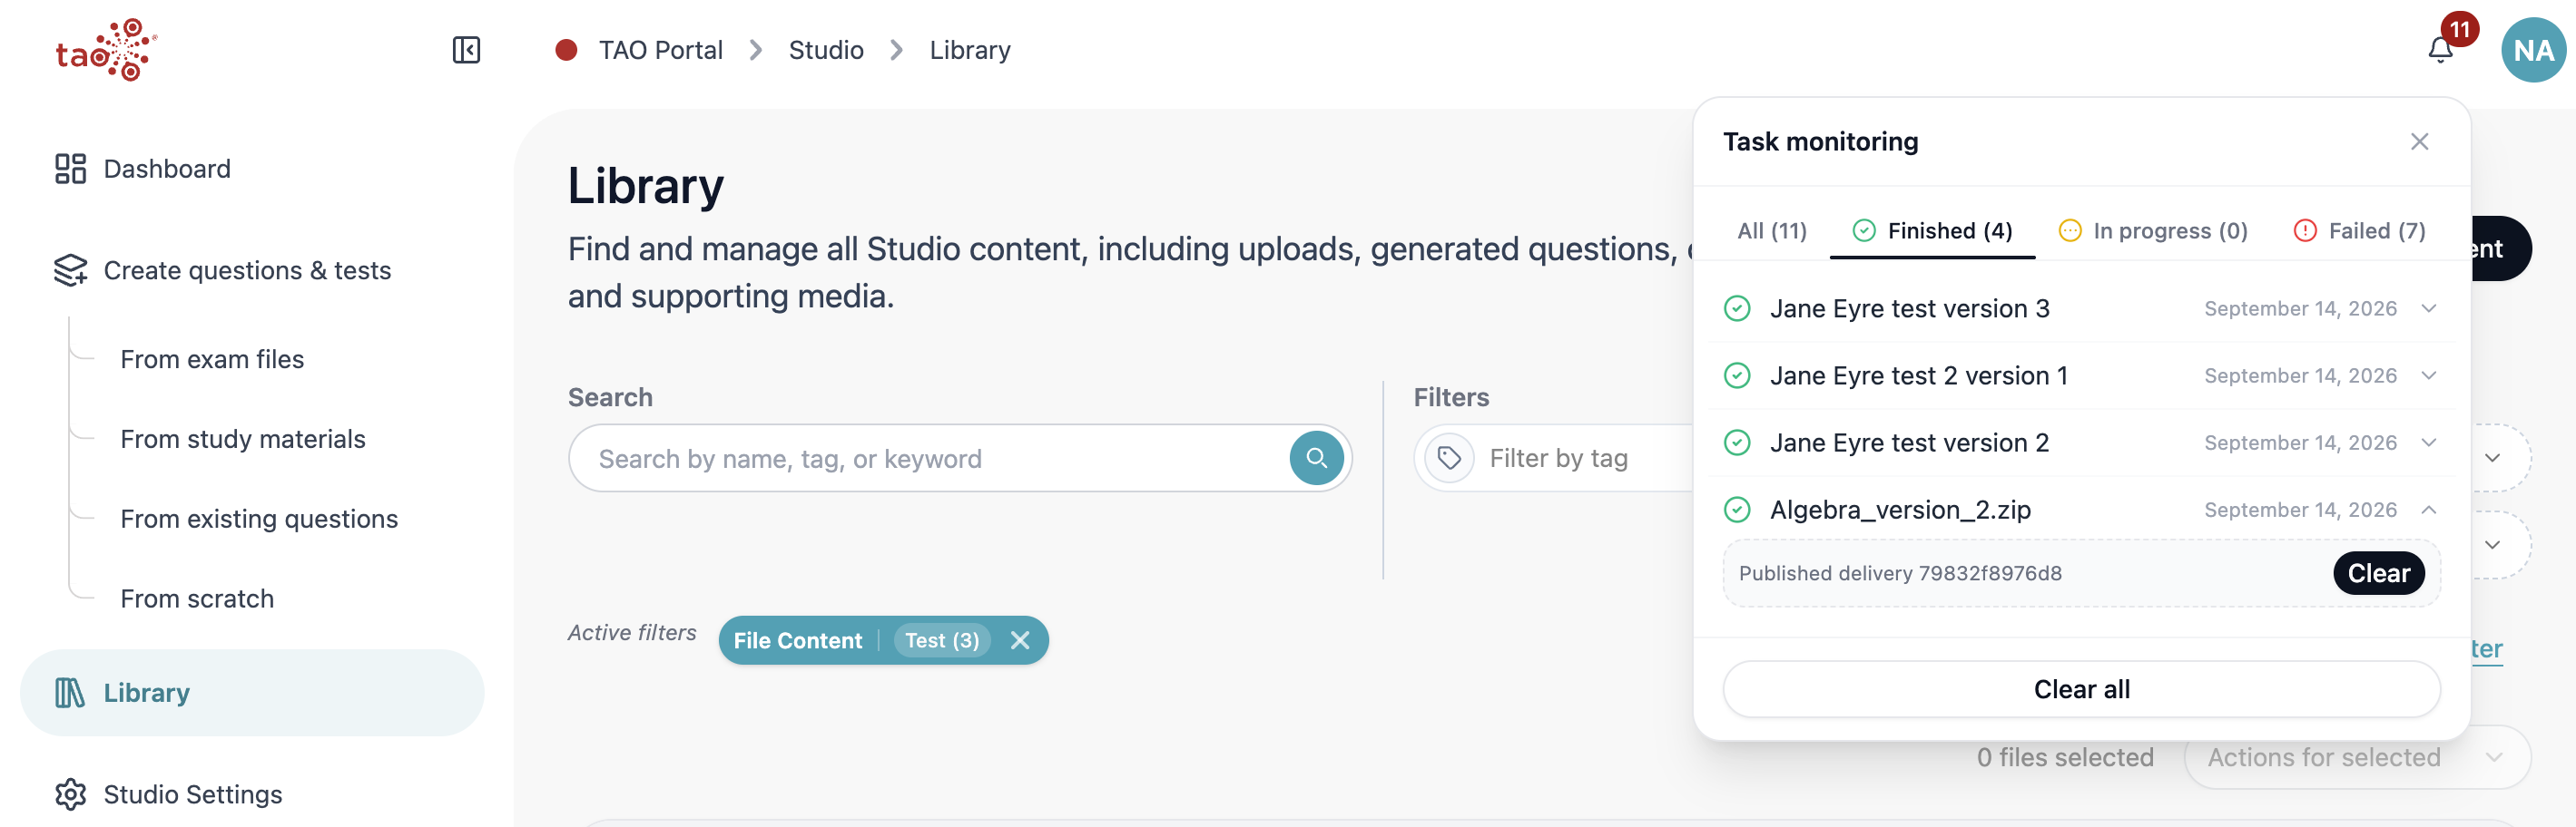Click the Library breadcrumb
Viewport: 2576px width, 827px height.
pyautogui.click(x=970, y=50)
